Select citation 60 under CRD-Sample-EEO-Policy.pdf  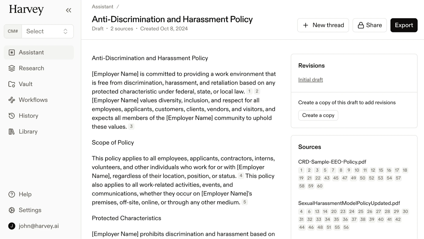[320, 186]
